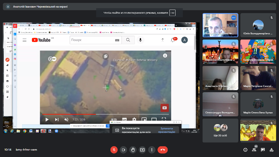
Task: Open more options in Meet bar
Action: (152, 150)
